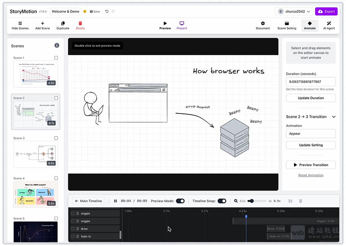This screenshot has height=246, width=346.
Task: Disable Preview Mode toggle
Action: (180, 201)
